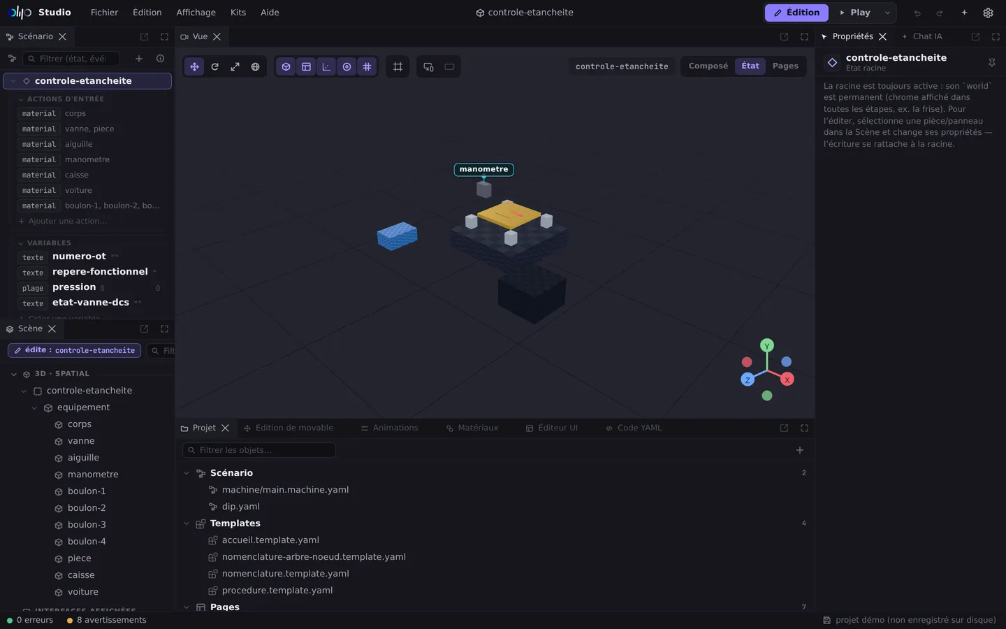1006x629 pixels.
Task: Open the Affichage menu
Action: [x=196, y=13]
